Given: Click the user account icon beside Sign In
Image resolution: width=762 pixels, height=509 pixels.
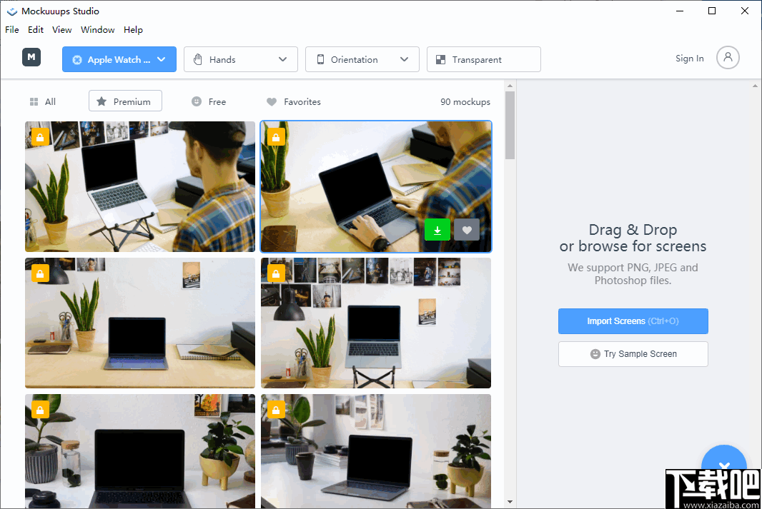Looking at the screenshot, I should pyautogui.click(x=728, y=58).
